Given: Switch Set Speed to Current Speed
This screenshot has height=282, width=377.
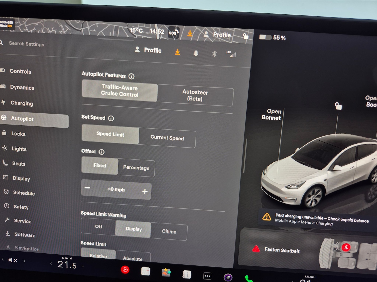Looking at the screenshot, I should pyautogui.click(x=167, y=138).
